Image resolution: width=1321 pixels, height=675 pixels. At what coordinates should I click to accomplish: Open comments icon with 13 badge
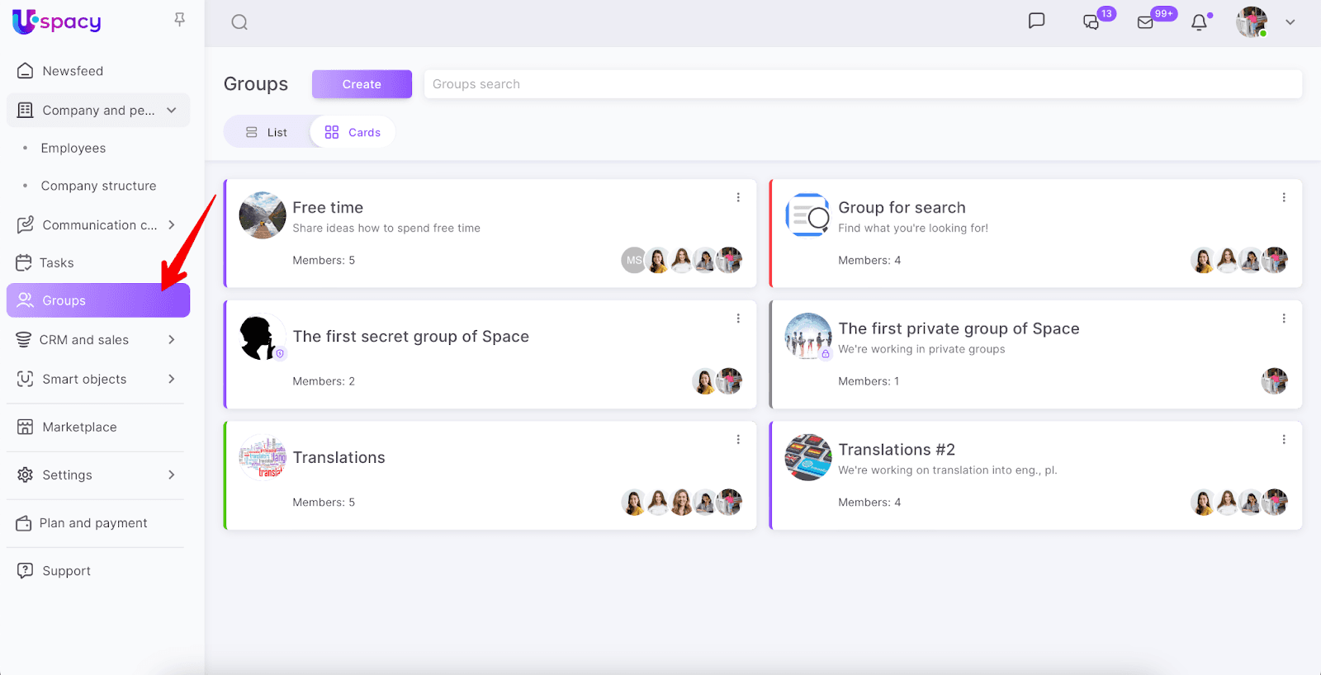click(x=1091, y=22)
